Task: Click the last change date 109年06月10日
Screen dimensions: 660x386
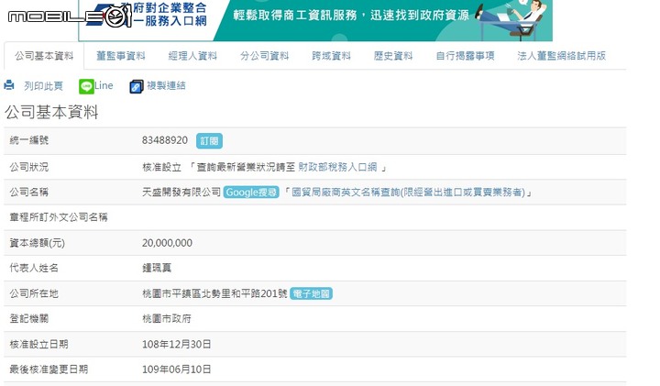Action: point(176,369)
